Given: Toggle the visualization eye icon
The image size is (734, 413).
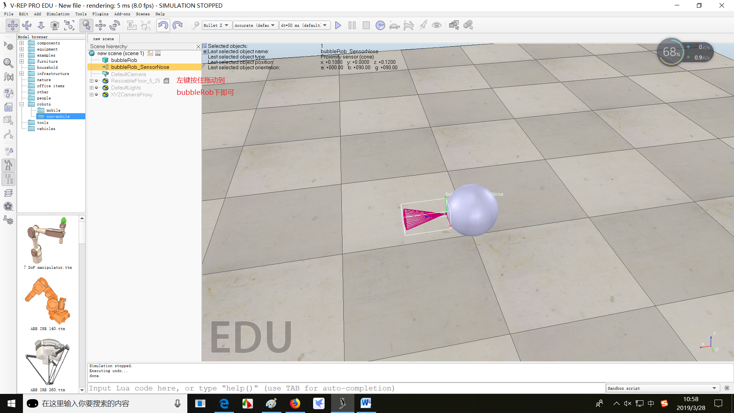Looking at the screenshot, I should tap(437, 25).
